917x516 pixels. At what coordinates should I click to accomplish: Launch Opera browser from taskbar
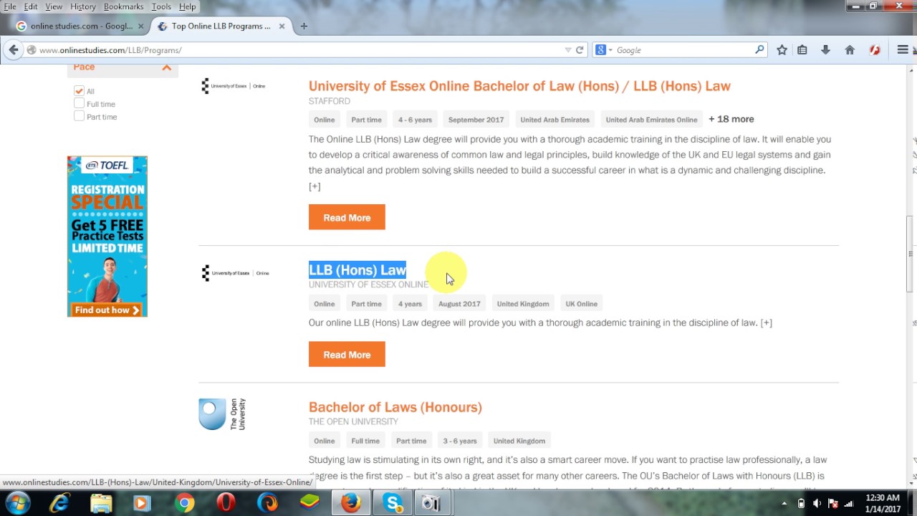tap(226, 503)
